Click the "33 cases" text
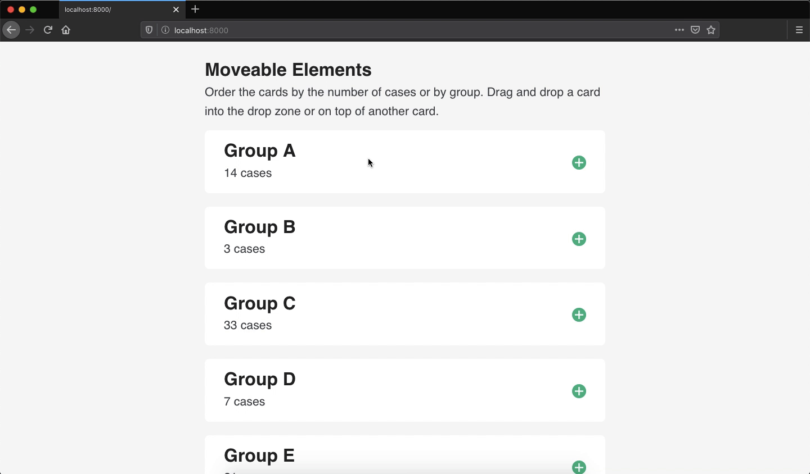 [x=248, y=325]
